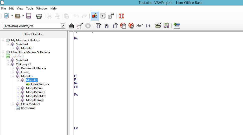
Task: Collapse the Test.xlsm tree node
Action: pos(3,56)
